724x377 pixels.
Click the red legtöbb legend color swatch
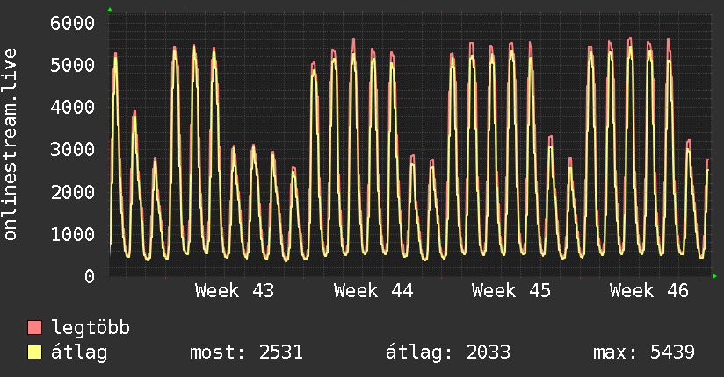35,328
